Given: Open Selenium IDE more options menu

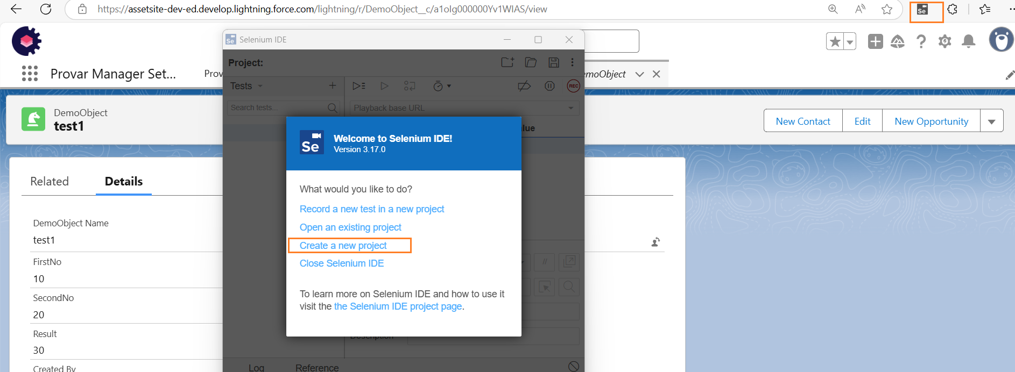Looking at the screenshot, I should (x=572, y=62).
